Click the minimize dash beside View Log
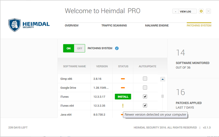 (x=175, y=12)
